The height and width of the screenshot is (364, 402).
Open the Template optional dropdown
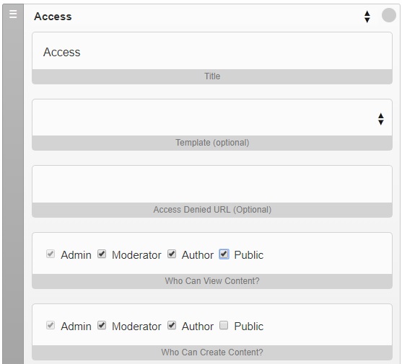click(212, 117)
